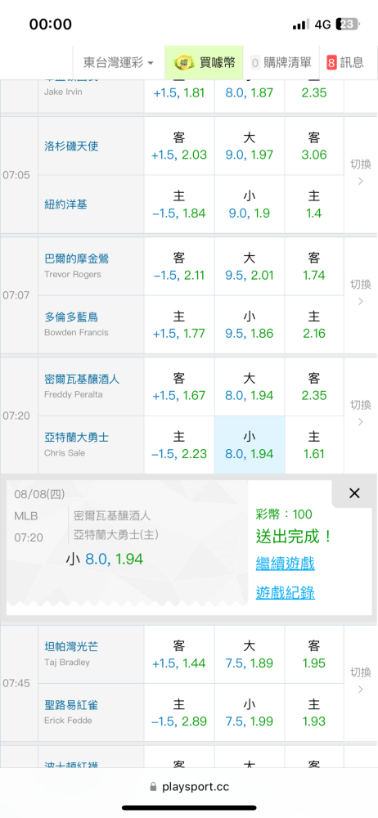Tap the 買噱幣 coin button

(205, 63)
